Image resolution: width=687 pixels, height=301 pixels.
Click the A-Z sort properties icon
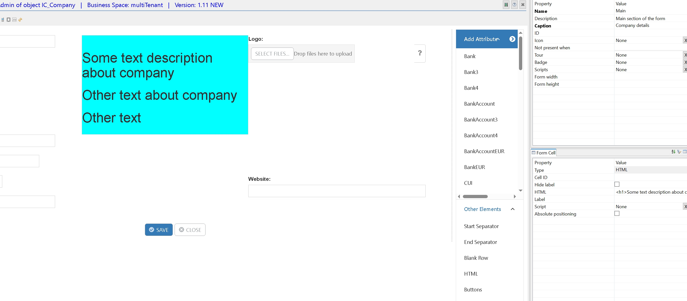point(673,152)
